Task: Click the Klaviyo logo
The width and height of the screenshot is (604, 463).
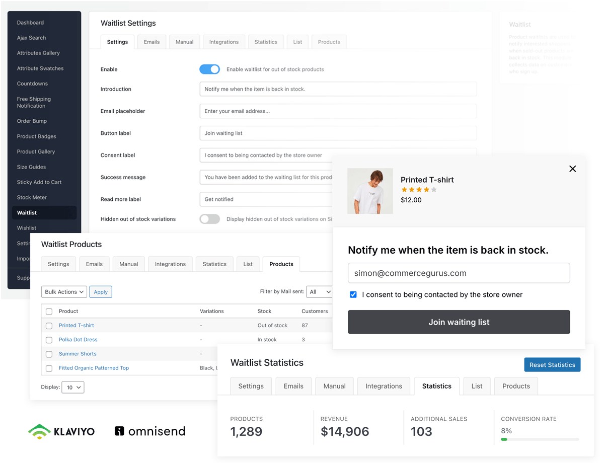Action: (61, 431)
